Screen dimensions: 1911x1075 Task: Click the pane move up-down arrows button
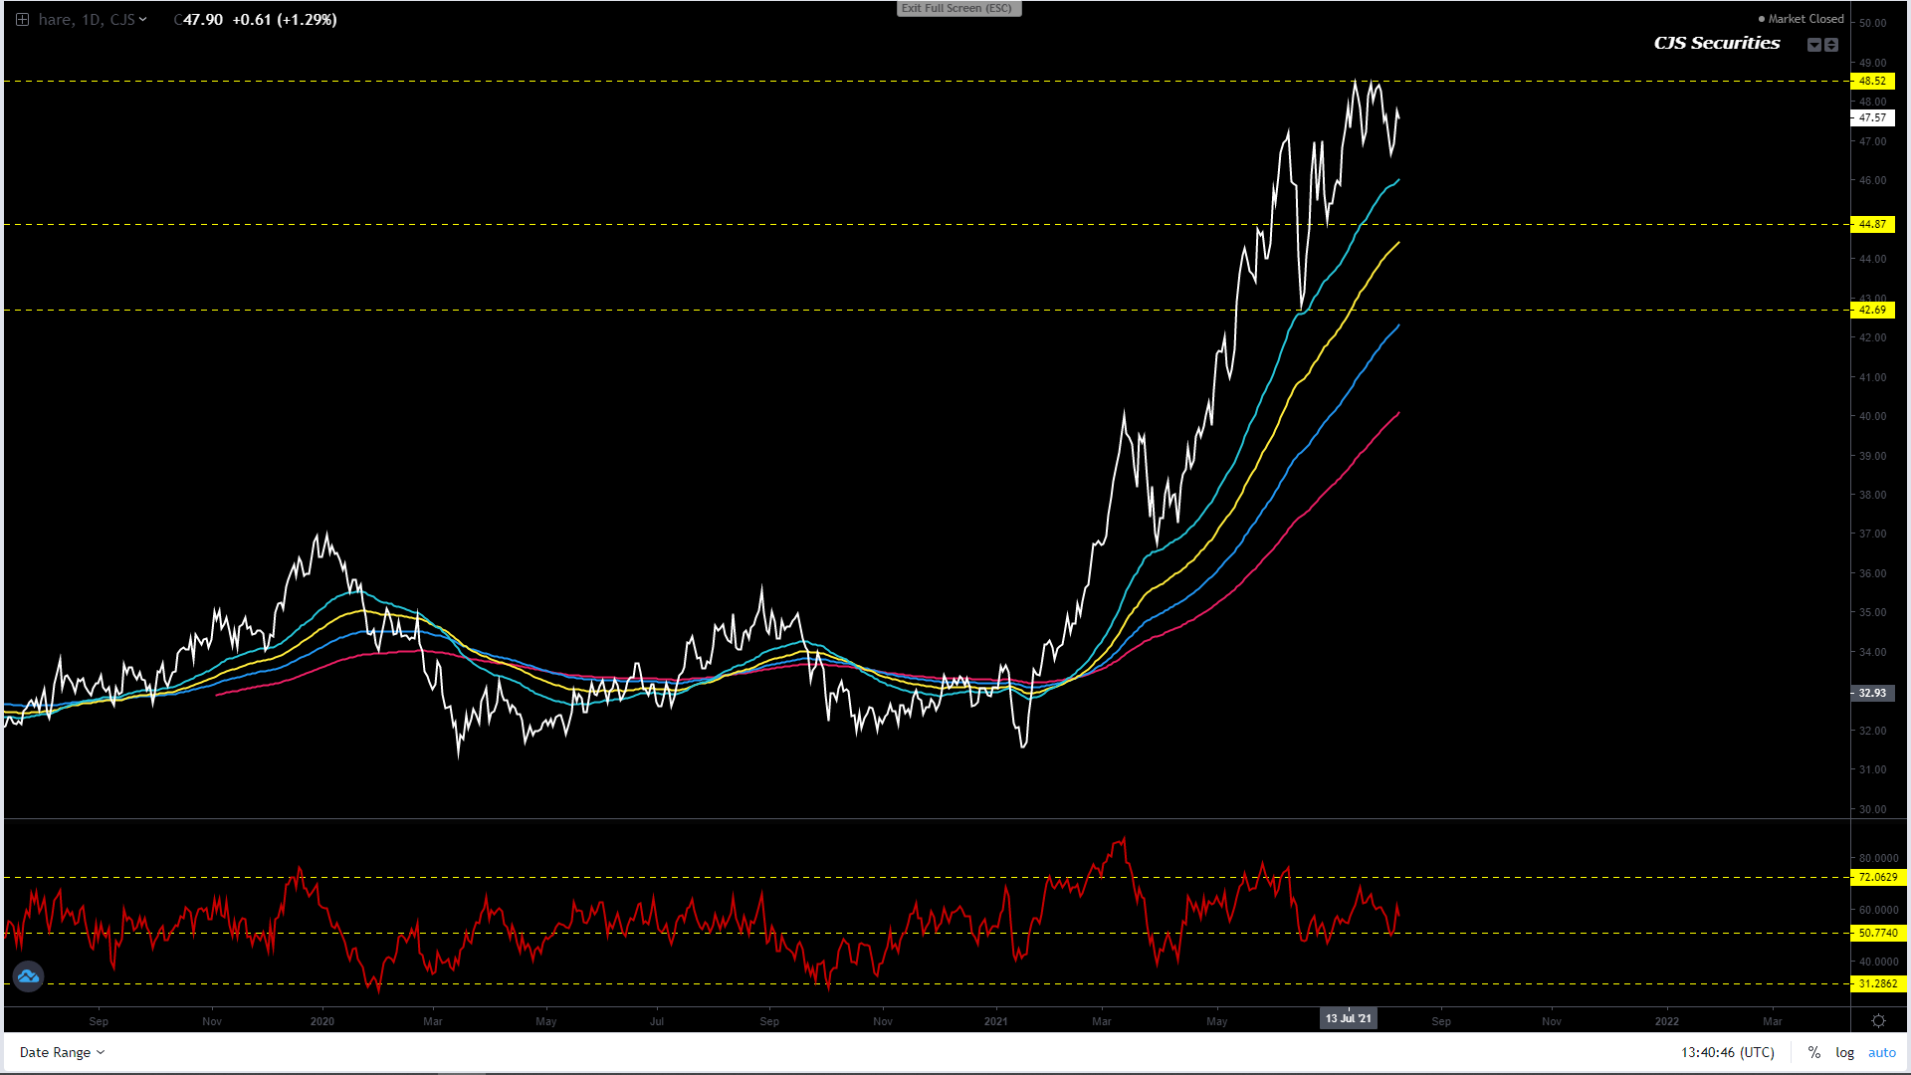point(1831,45)
